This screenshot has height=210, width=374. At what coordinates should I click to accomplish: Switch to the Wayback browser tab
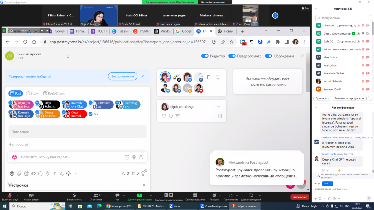(x=162, y=31)
